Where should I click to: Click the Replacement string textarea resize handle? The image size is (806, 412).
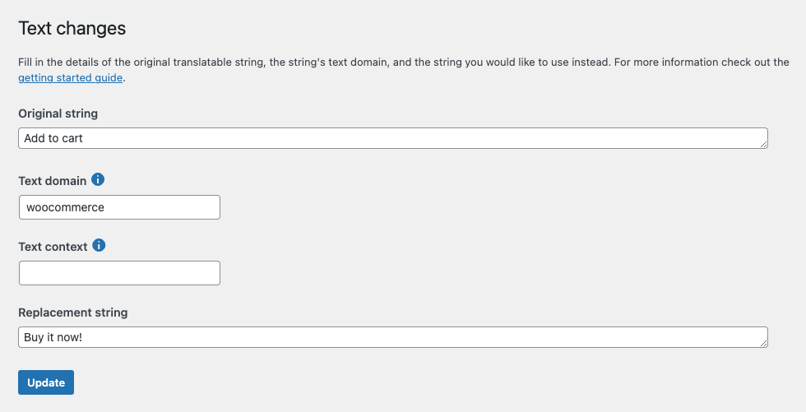pos(763,343)
